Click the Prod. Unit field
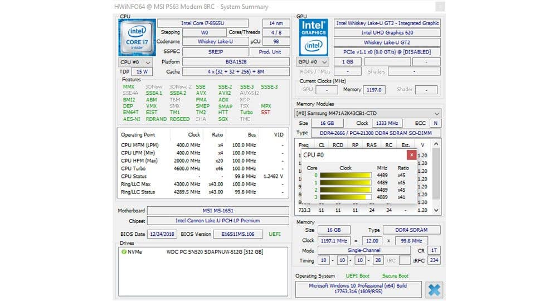This screenshot has height=301, width=535. click(x=270, y=52)
